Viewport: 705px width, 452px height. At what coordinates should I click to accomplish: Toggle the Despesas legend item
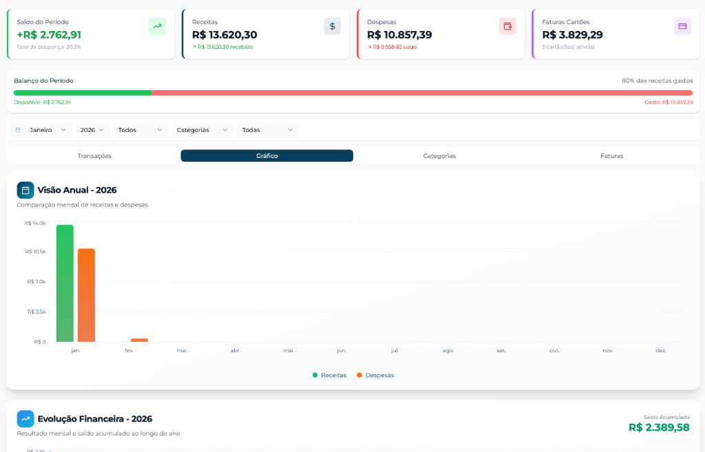pos(375,375)
